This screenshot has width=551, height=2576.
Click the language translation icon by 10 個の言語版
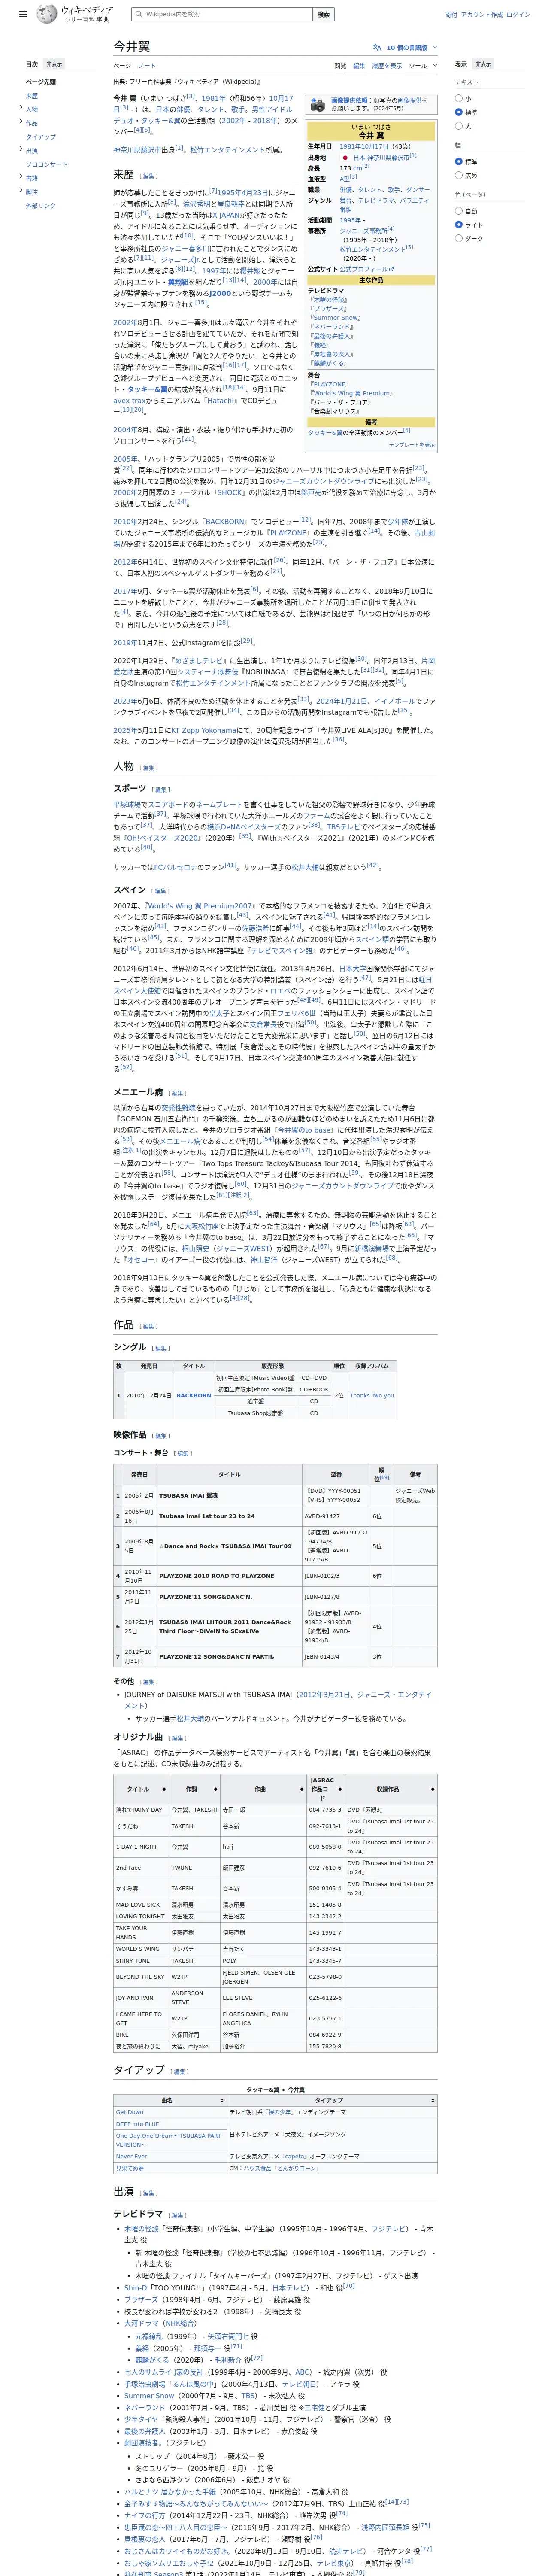point(377,47)
